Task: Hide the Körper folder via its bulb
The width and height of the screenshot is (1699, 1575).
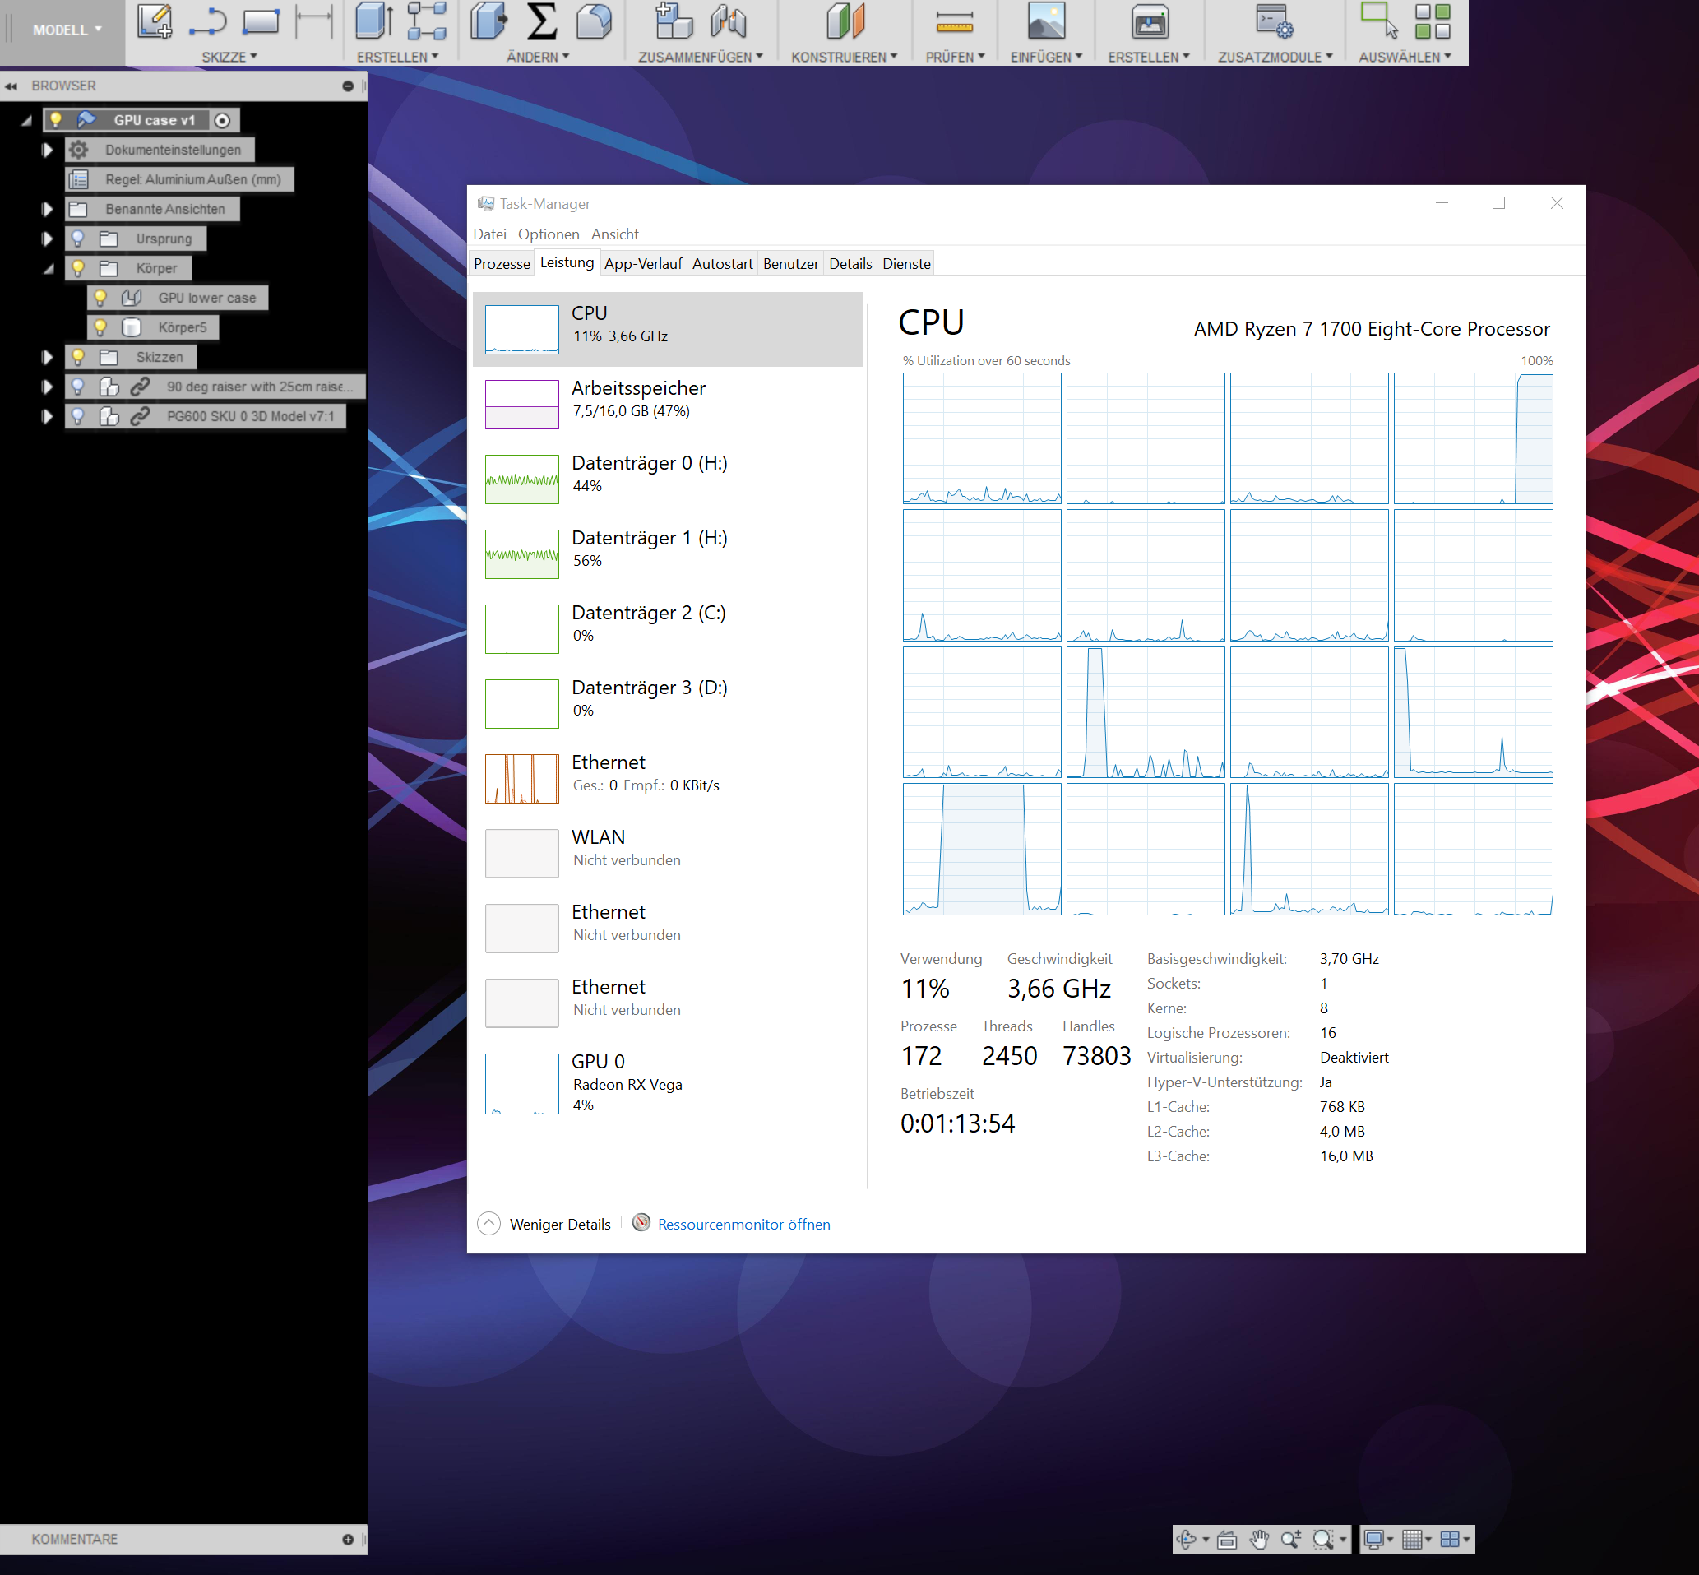Action: coord(77,268)
